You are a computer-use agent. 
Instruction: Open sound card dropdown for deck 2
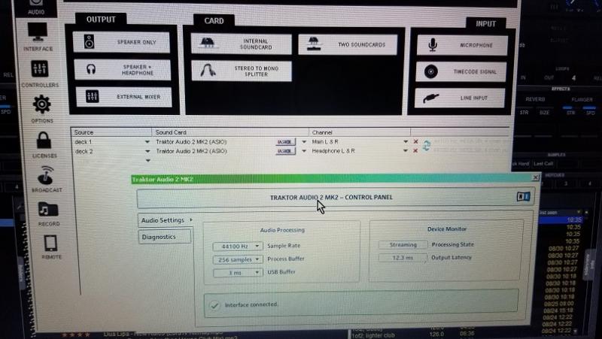(x=304, y=151)
